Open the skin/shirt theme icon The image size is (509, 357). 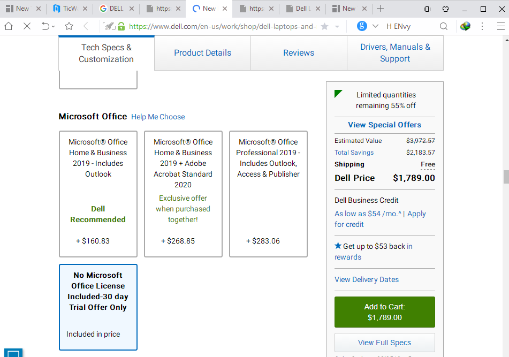[446, 9]
